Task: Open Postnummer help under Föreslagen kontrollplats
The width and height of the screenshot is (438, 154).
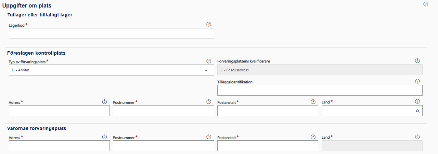Action: pyautogui.click(x=209, y=102)
